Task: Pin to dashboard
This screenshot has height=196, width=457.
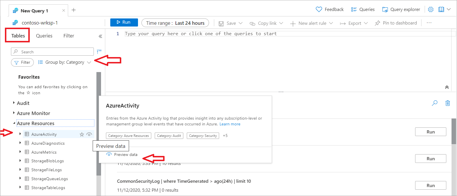Action: click(396, 23)
